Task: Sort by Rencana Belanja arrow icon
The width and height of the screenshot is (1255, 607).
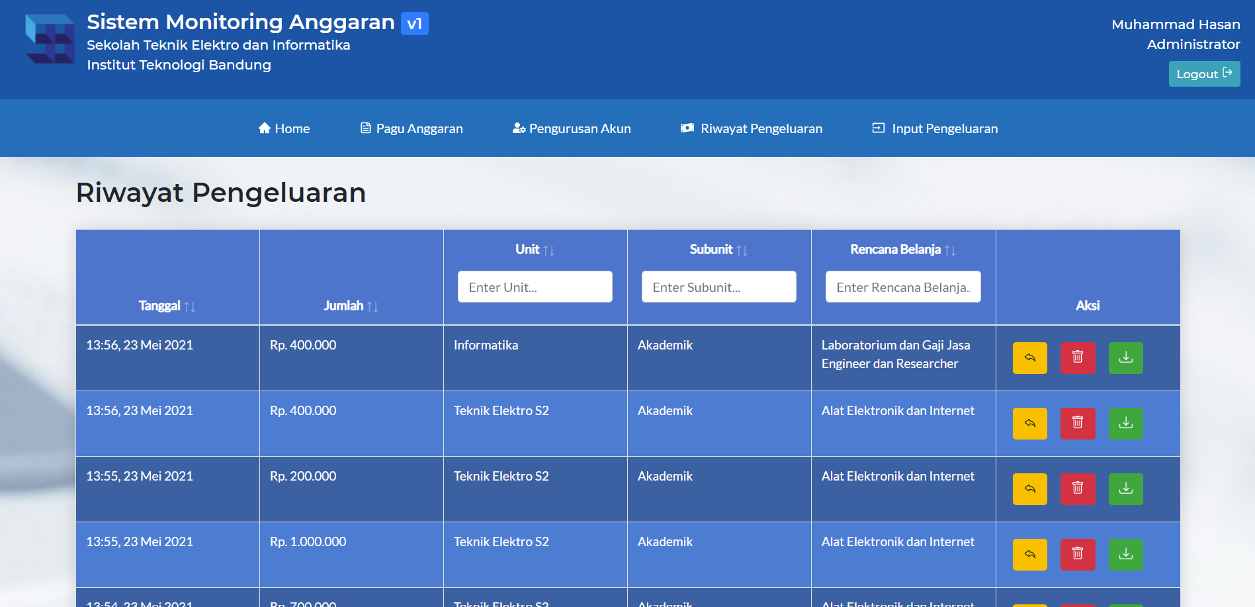Action: (x=951, y=250)
